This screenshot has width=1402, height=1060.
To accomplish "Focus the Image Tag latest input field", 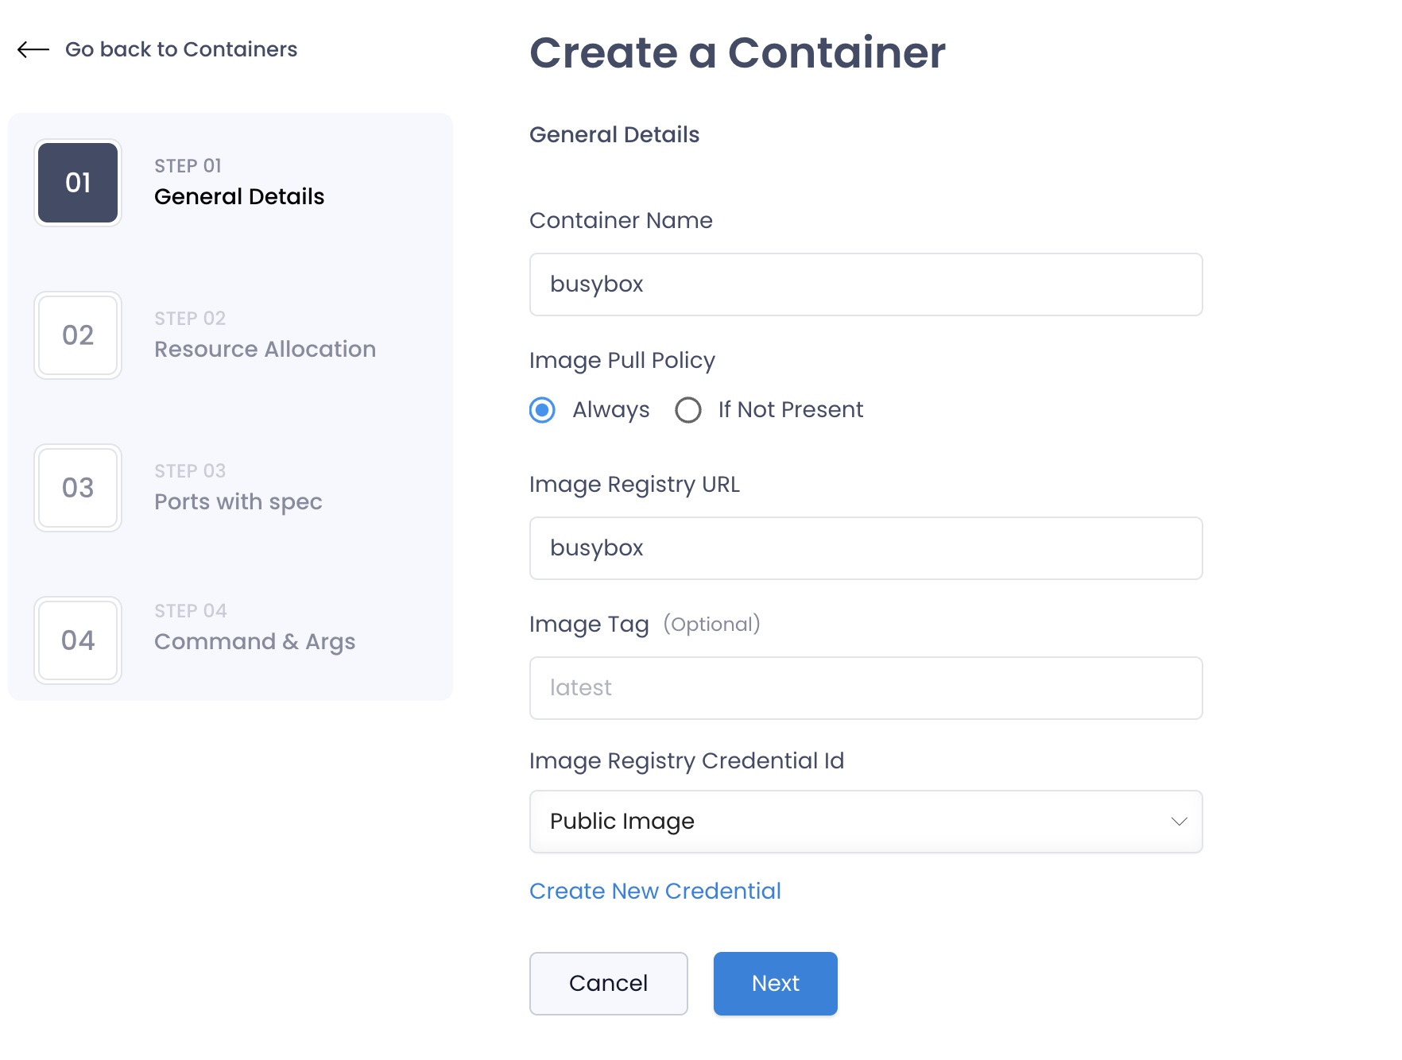I will tap(866, 688).
